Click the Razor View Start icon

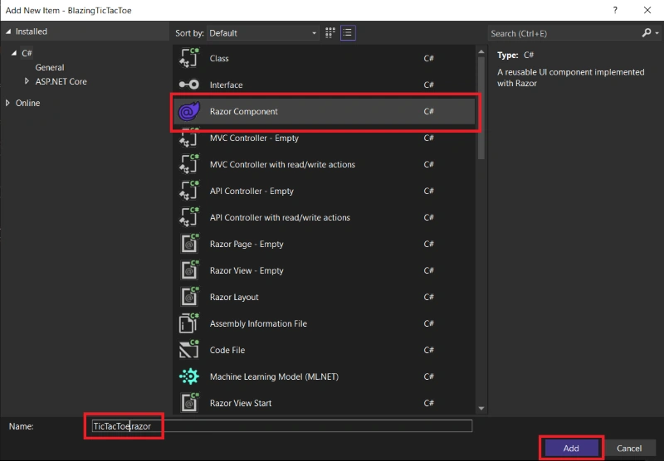pos(189,403)
